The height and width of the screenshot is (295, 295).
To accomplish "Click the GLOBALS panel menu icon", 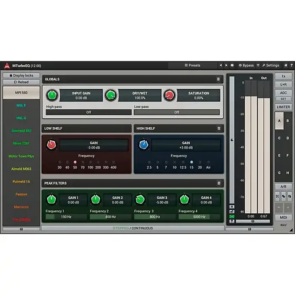I will 218,79.
